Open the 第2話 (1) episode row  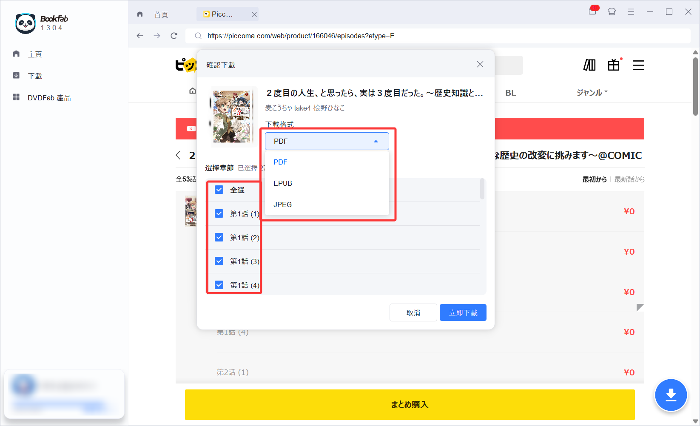410,372
